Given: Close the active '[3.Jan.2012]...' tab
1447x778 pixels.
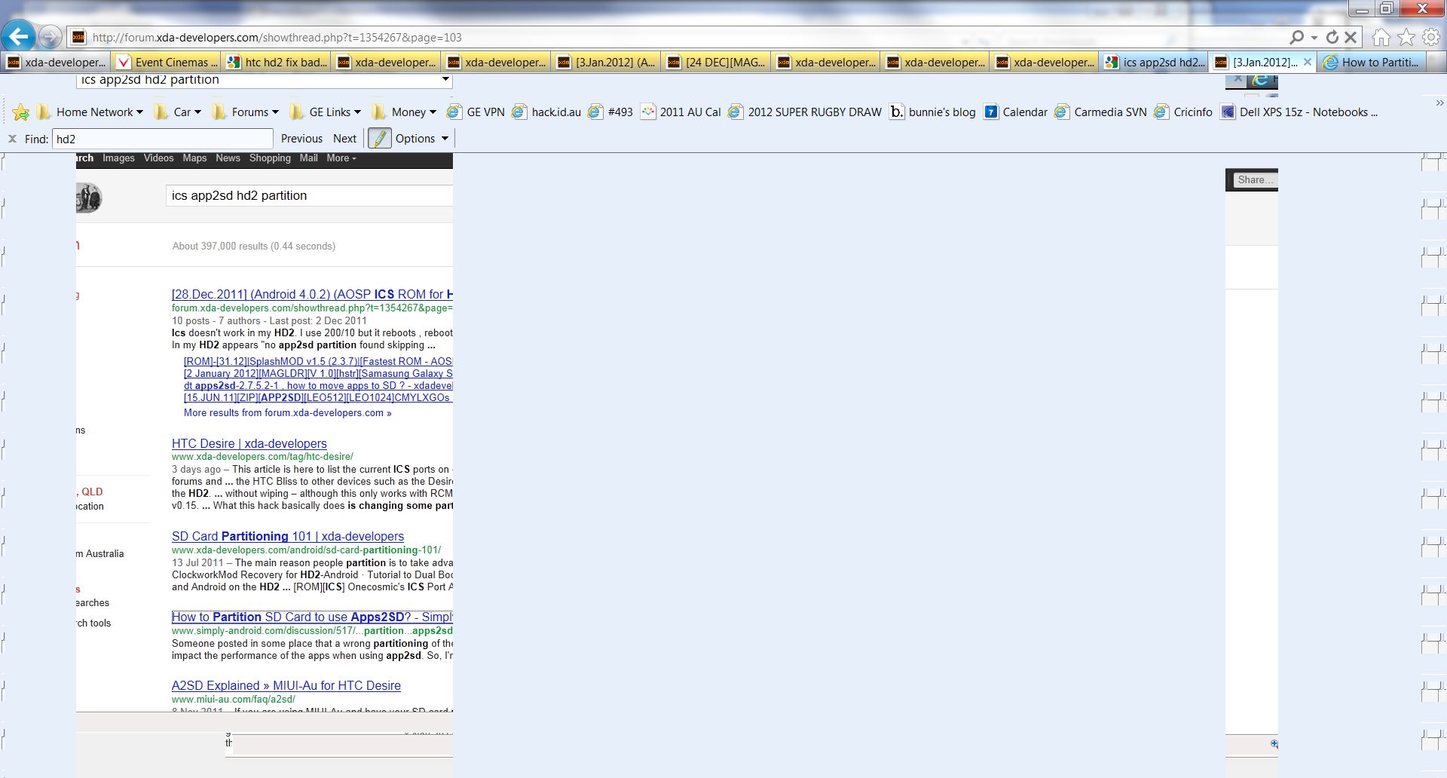Looking at the screenshot, I should [x=1307, y=62].
